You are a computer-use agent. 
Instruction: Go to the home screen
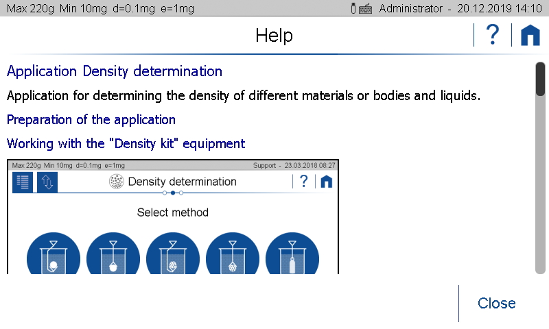[530, 35]
